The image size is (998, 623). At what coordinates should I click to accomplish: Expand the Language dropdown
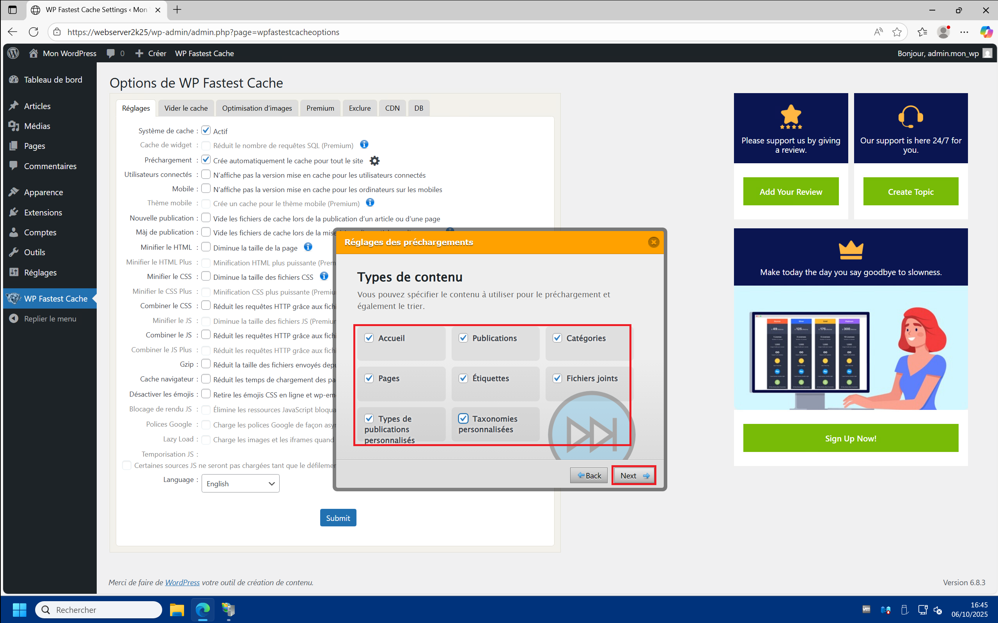[240, 483]
